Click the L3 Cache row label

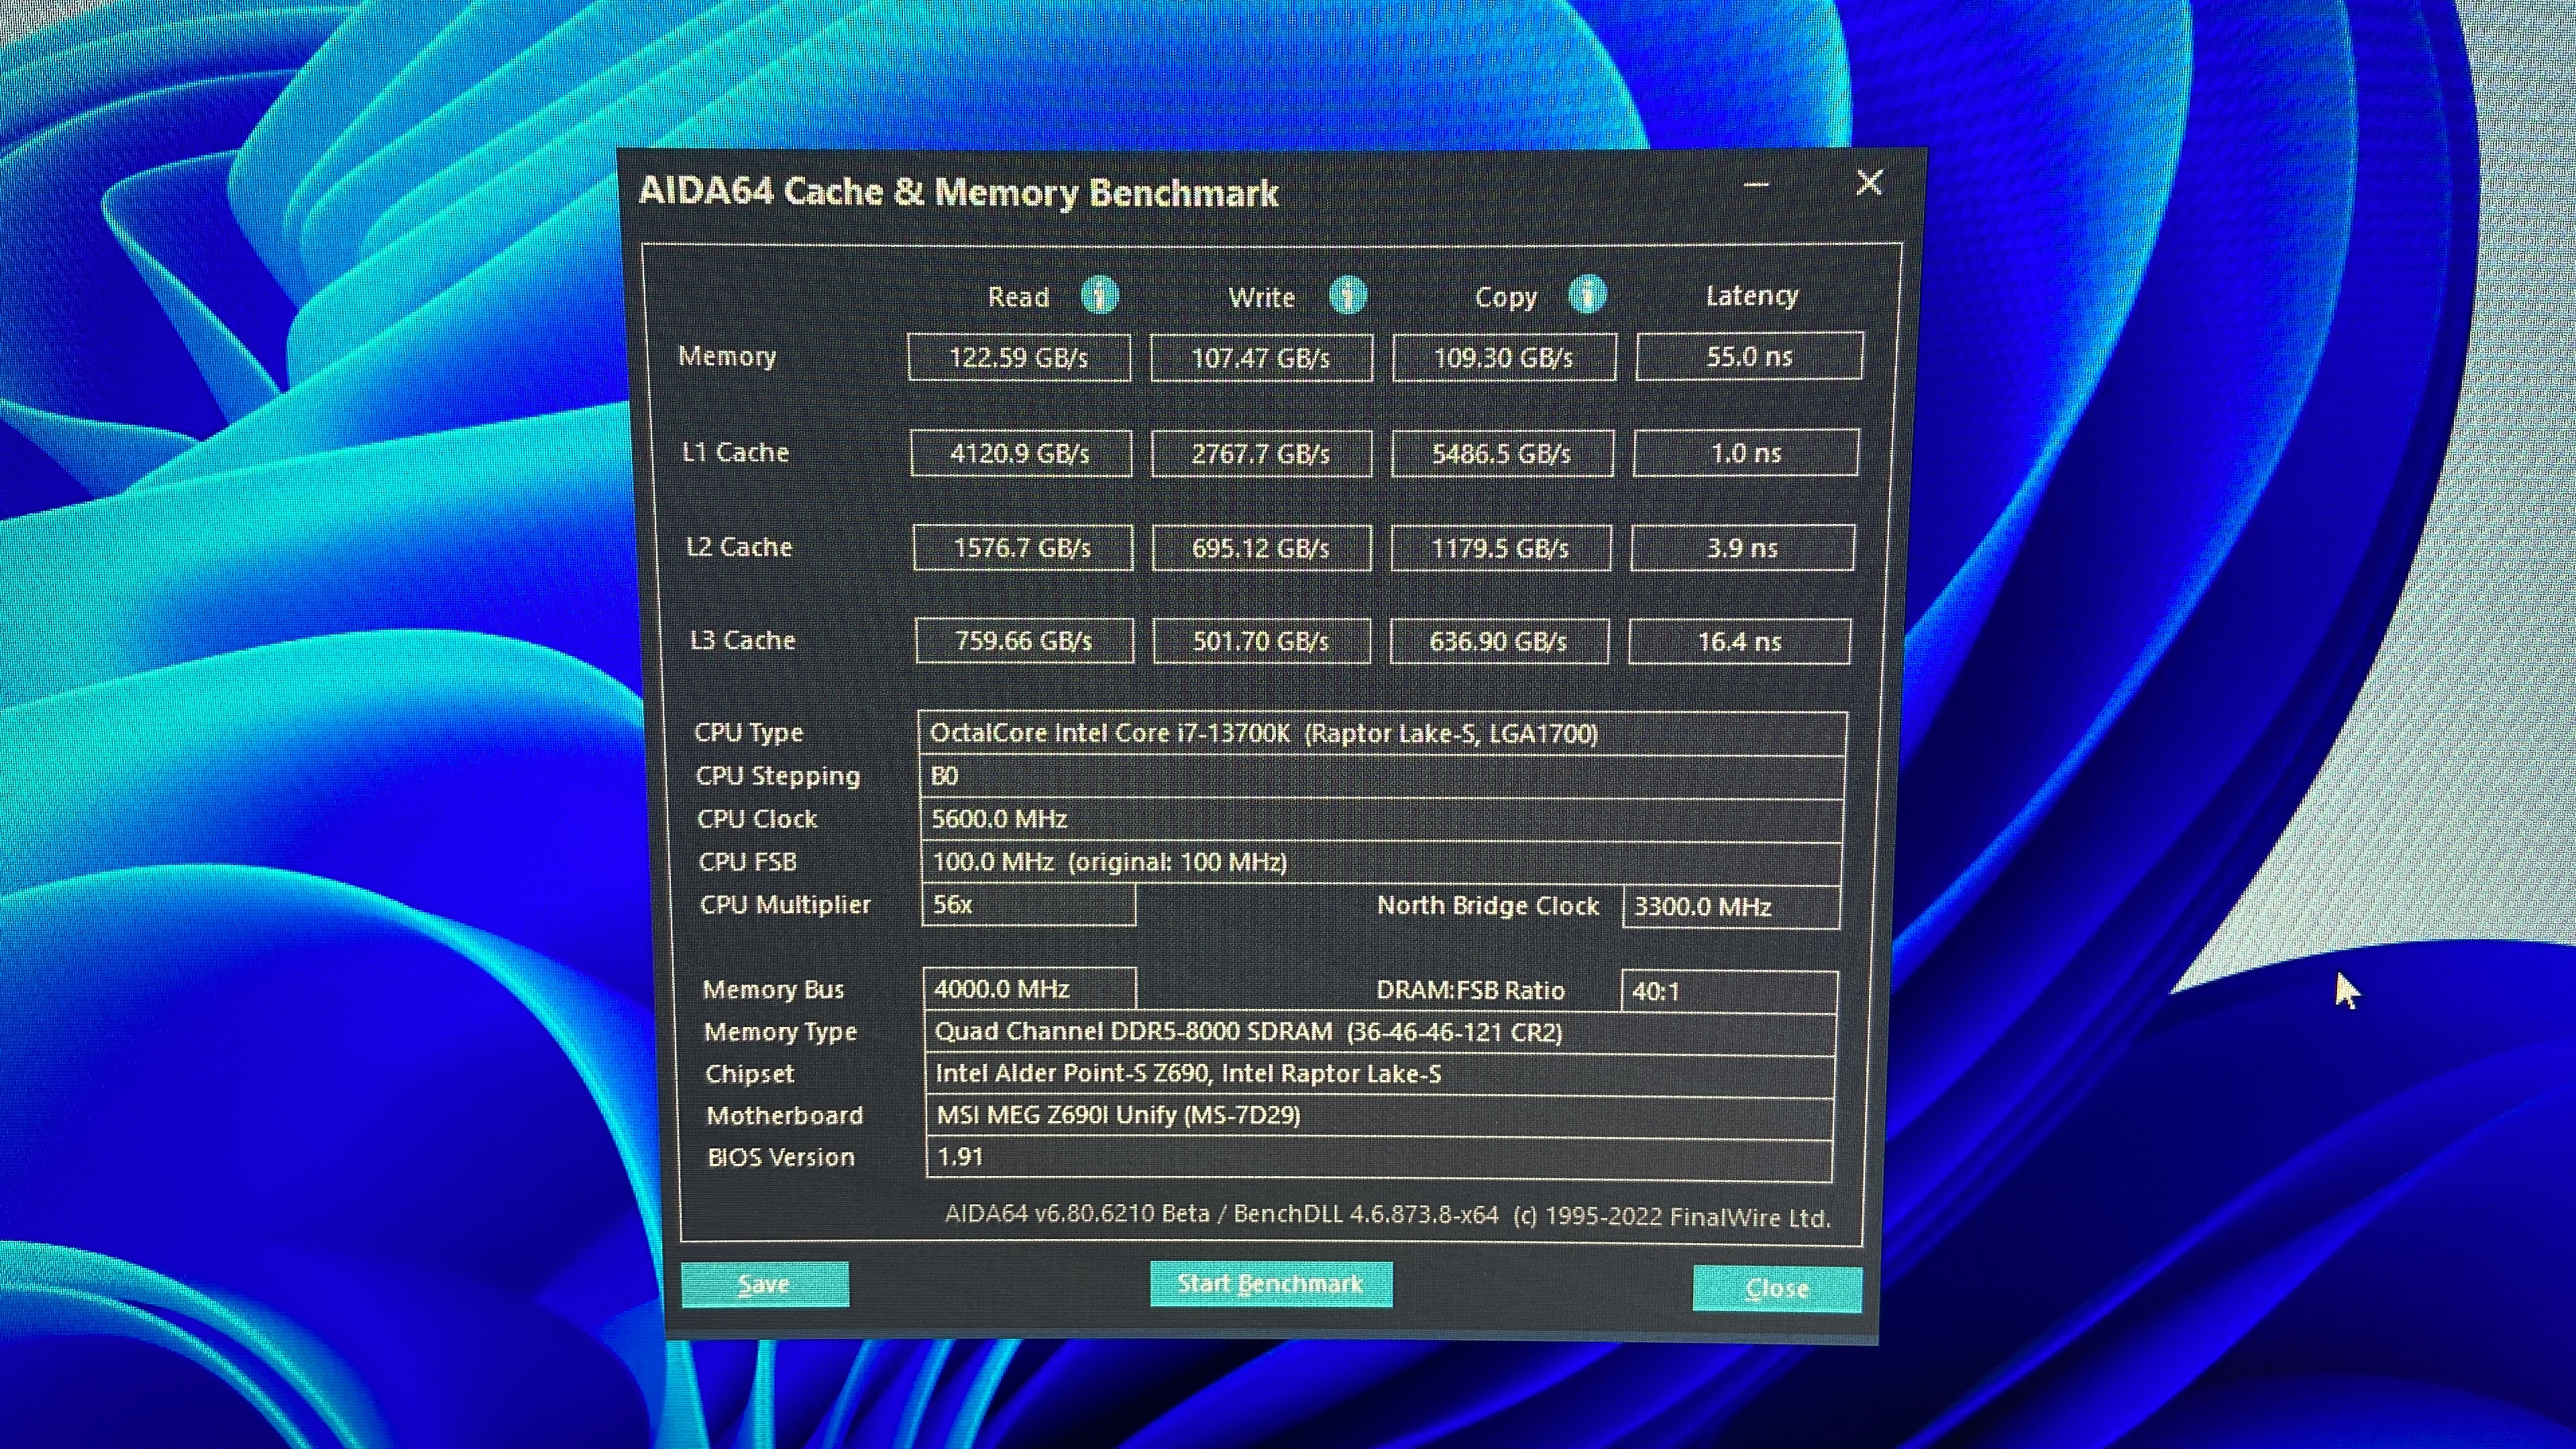pyautogui.click(x=743, y=641)
